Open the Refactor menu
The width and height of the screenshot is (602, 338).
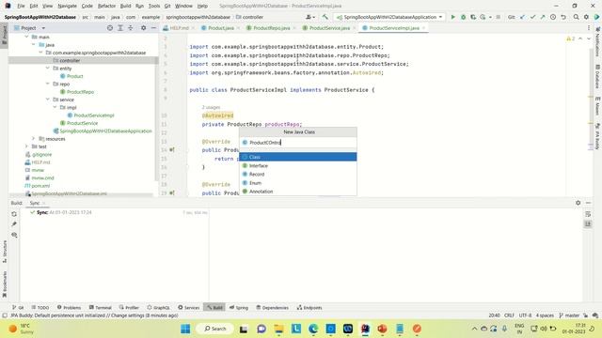[x=106, y=6]
